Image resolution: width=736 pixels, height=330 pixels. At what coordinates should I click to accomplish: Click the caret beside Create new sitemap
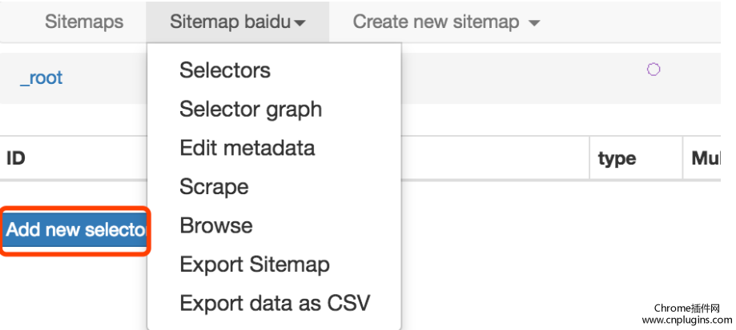click(534, 22)
